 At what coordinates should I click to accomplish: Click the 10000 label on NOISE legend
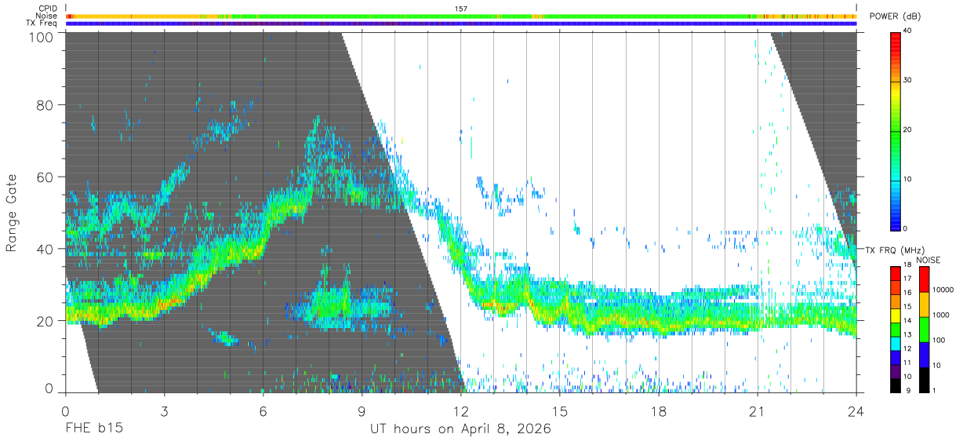tap(942, 290)
